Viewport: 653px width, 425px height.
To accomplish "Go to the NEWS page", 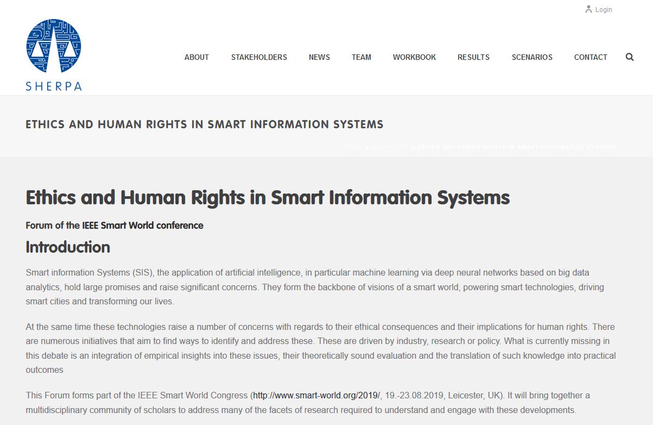I will [x=319, y=57].
